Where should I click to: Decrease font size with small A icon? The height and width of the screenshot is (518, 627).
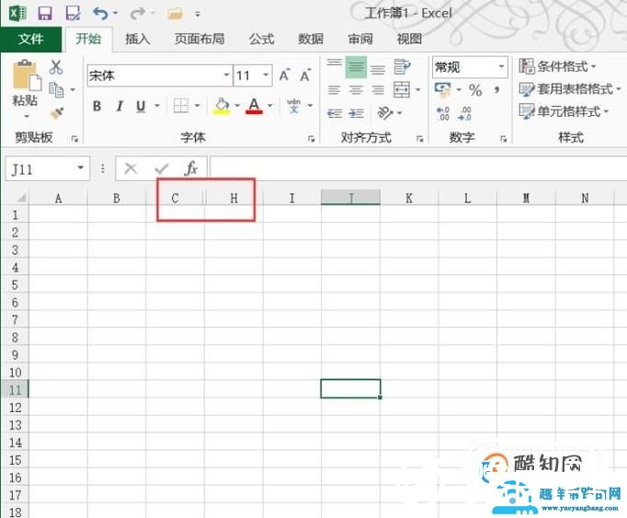pyautogui.click(x=305, y=75)
